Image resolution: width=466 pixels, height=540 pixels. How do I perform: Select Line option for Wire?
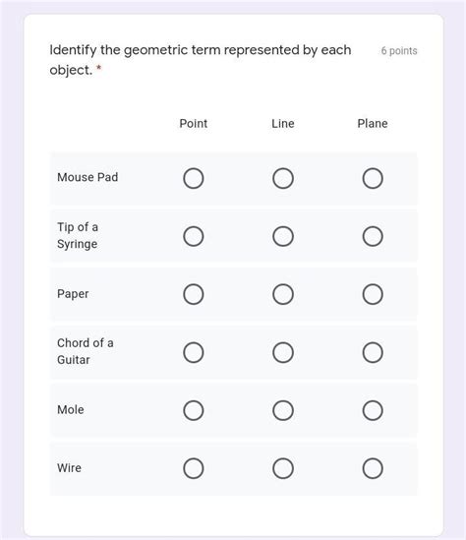click(x=283, y=468)
